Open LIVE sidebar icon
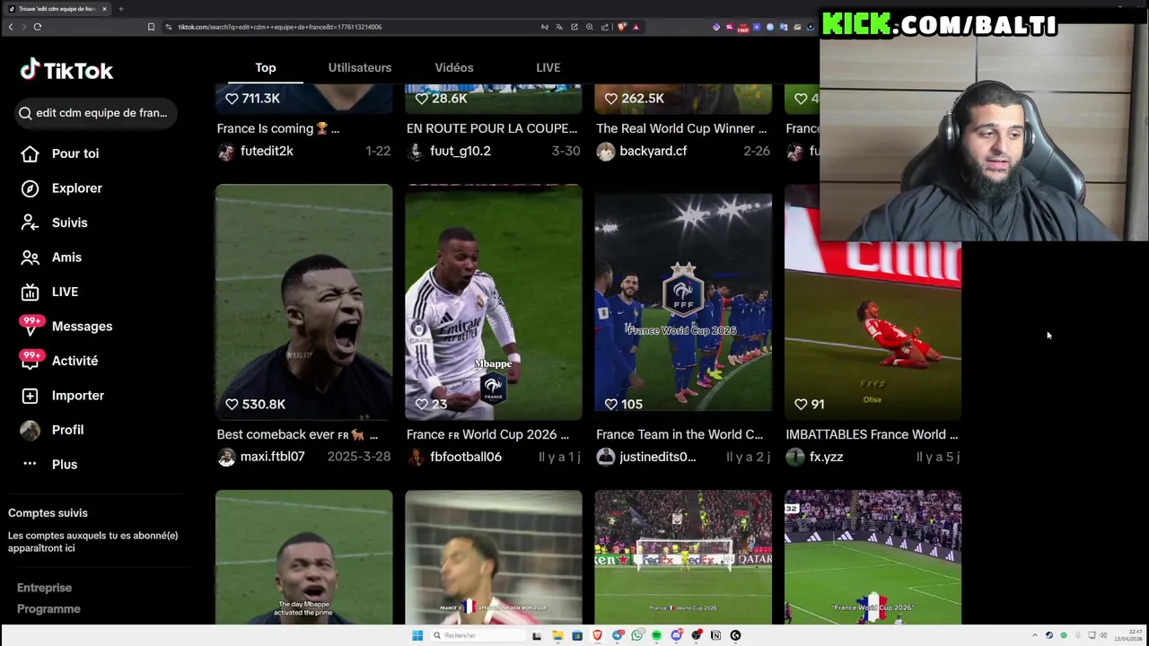Screen dimensions: 1149x646 click(30, 292)
